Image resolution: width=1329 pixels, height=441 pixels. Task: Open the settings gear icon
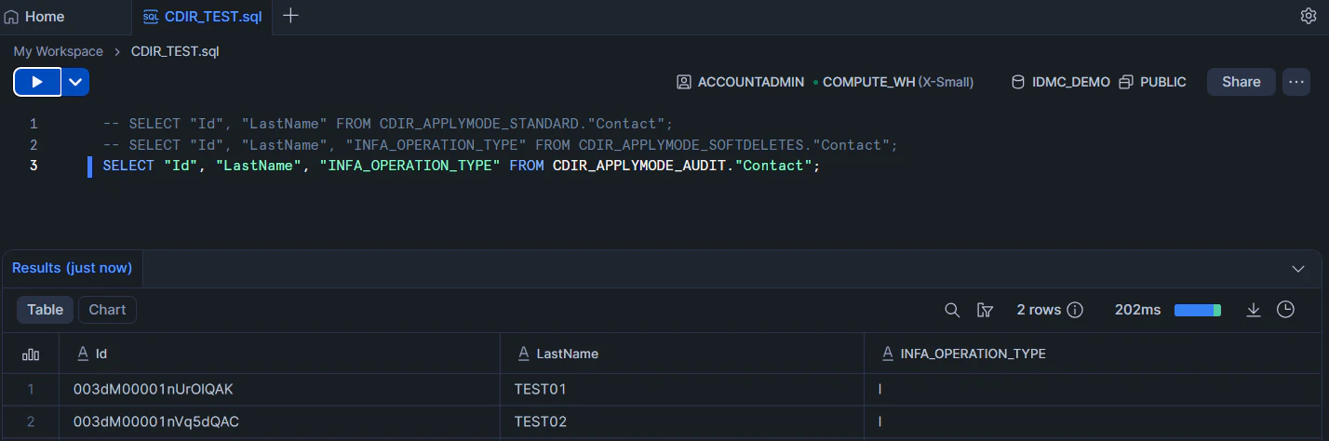1308,16
